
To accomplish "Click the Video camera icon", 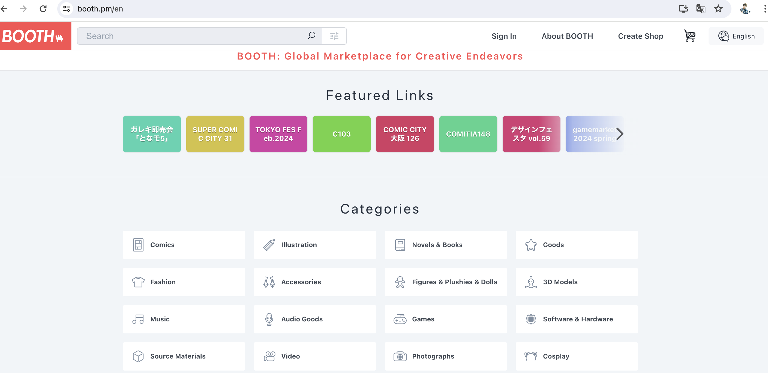I will 269,356.
